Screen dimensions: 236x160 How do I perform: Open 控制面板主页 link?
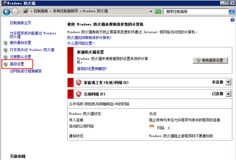tap(20, 23)
